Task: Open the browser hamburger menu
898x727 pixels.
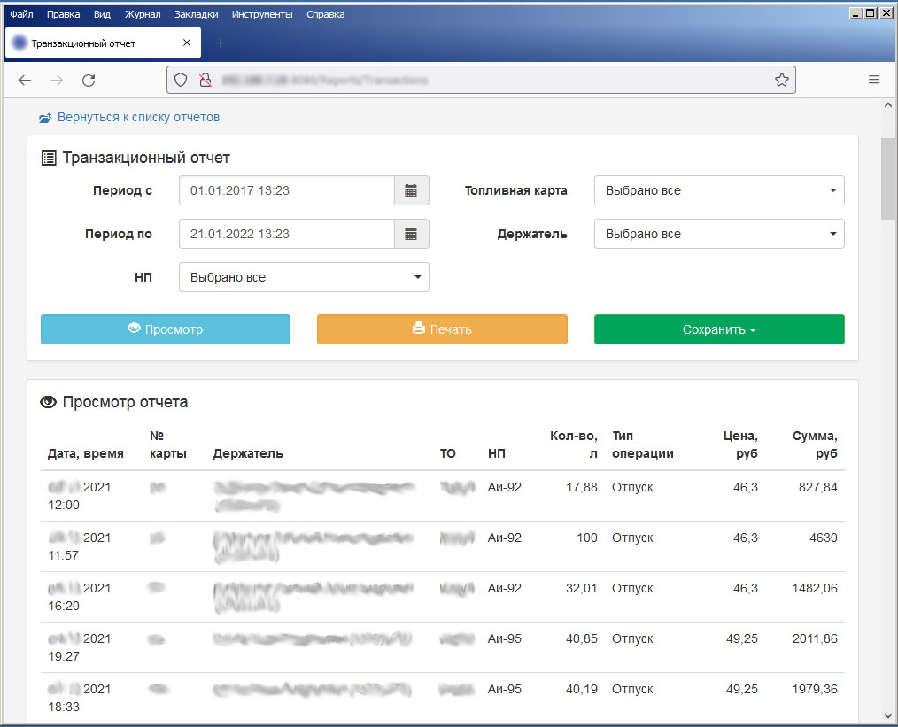Action: point(874,80)
